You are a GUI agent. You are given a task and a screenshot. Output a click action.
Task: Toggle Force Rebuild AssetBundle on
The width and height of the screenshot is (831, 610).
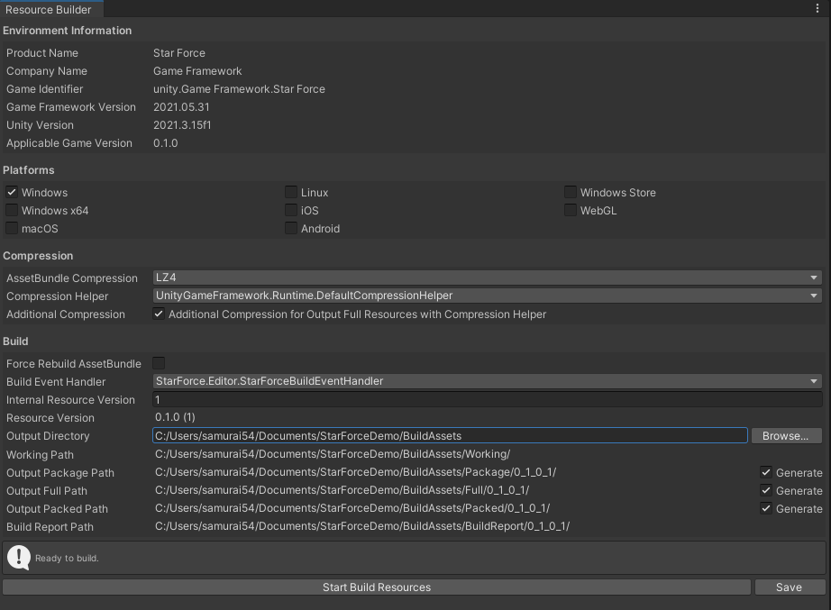point(158,363)
